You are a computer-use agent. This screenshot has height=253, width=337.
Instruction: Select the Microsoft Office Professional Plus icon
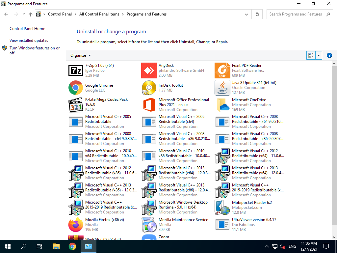[x=149, y=105]
